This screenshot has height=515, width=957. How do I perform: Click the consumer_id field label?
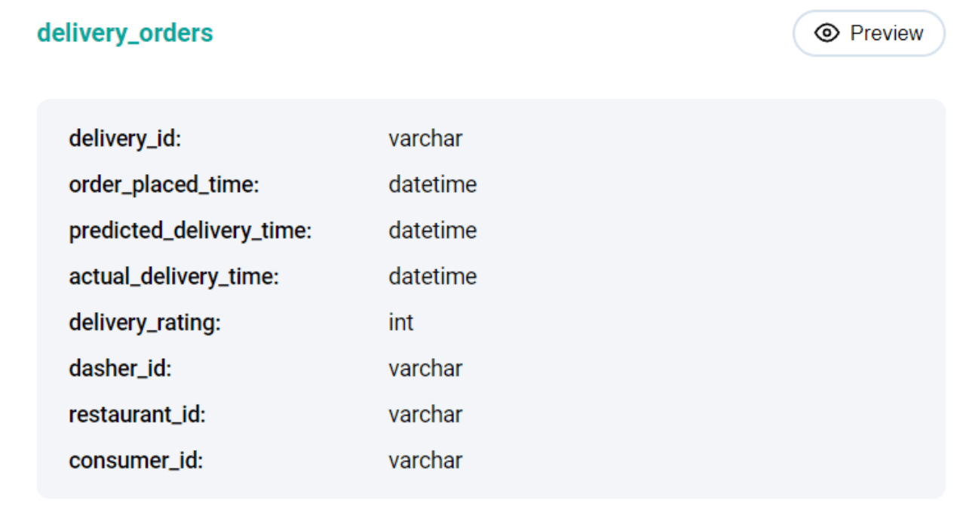pos(135,461)
